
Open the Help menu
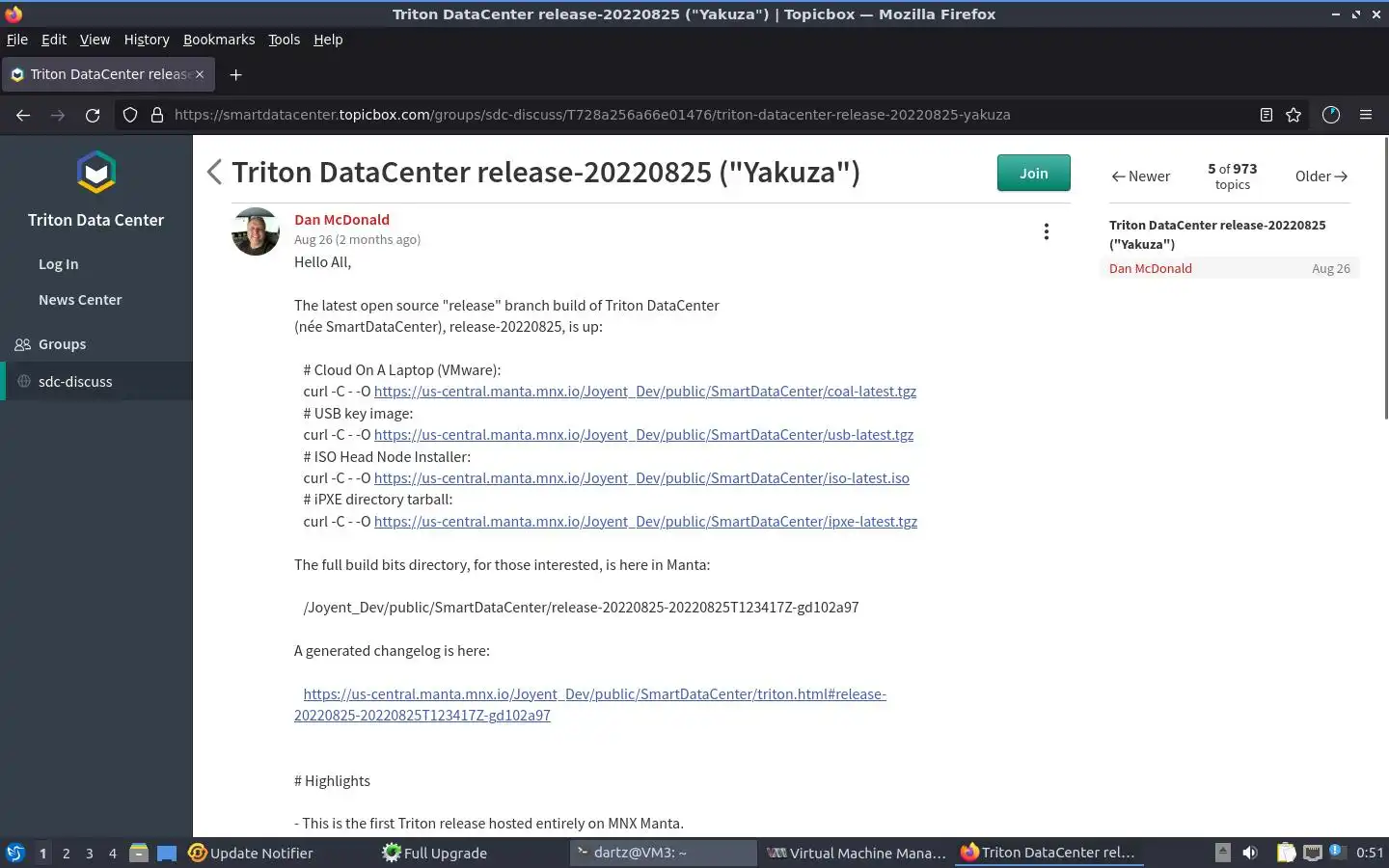pyautogui.click(x=328, y=40)
